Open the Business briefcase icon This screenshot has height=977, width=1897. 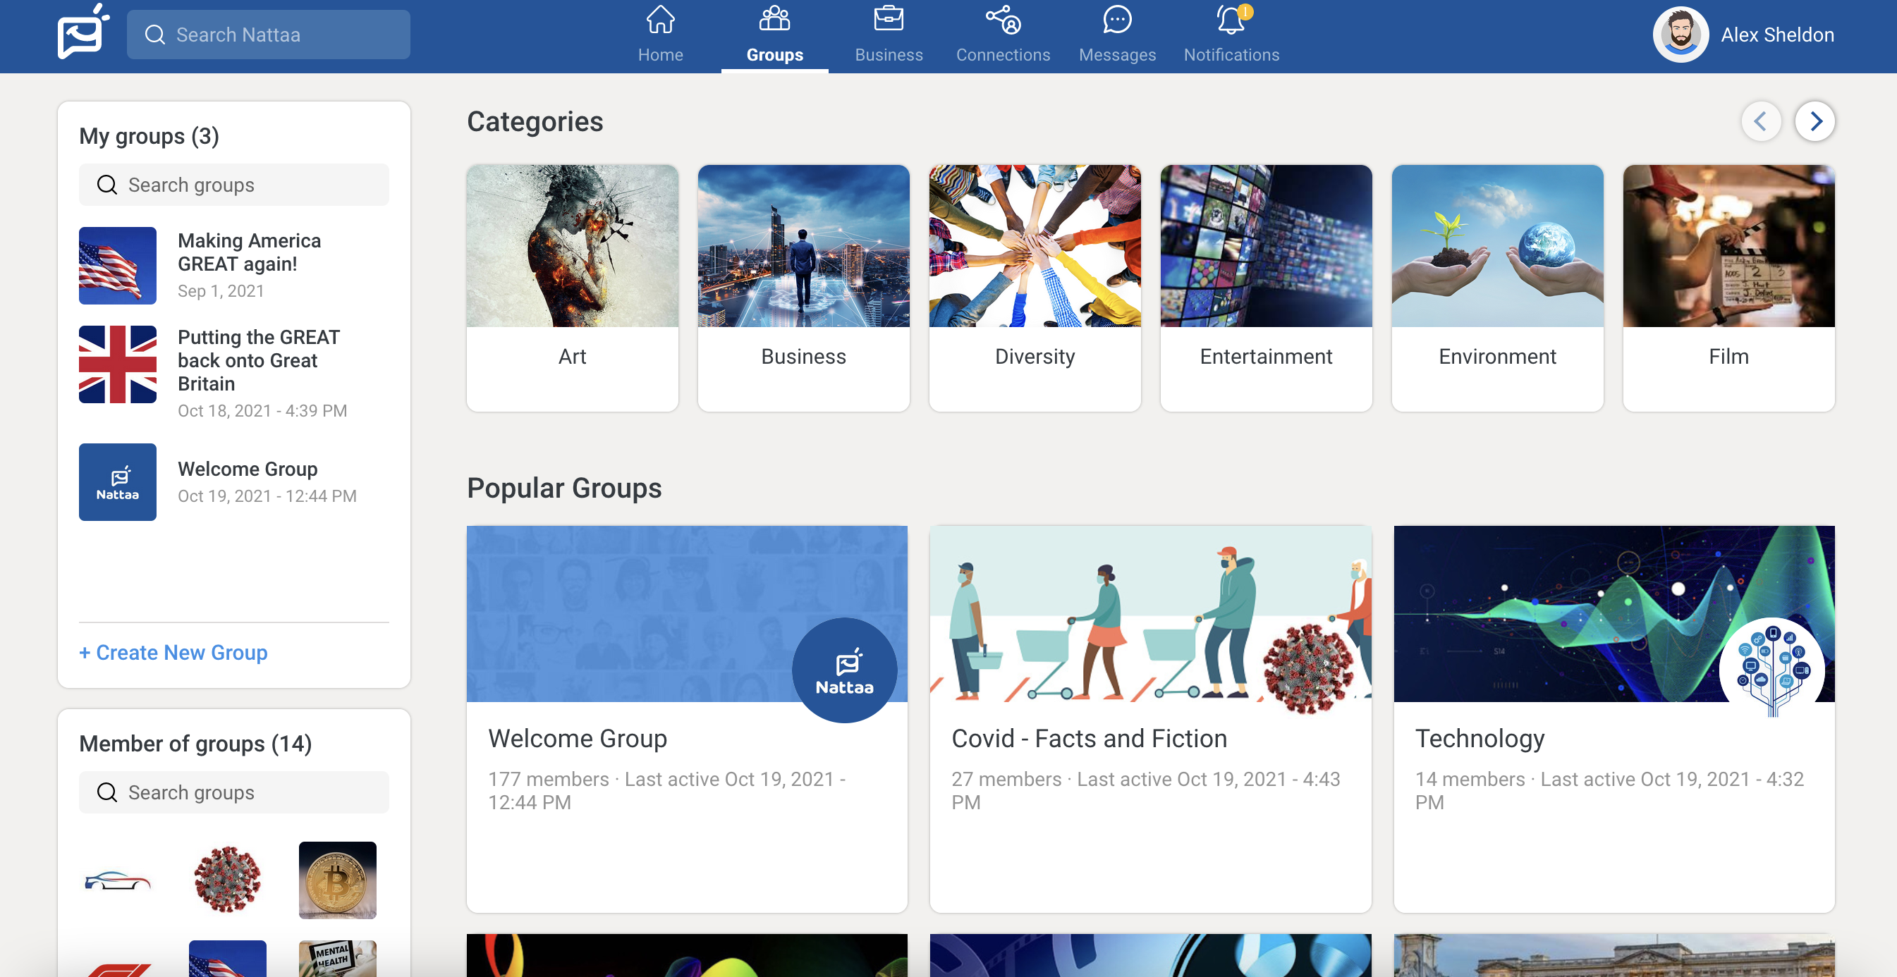tap(888, 19)
